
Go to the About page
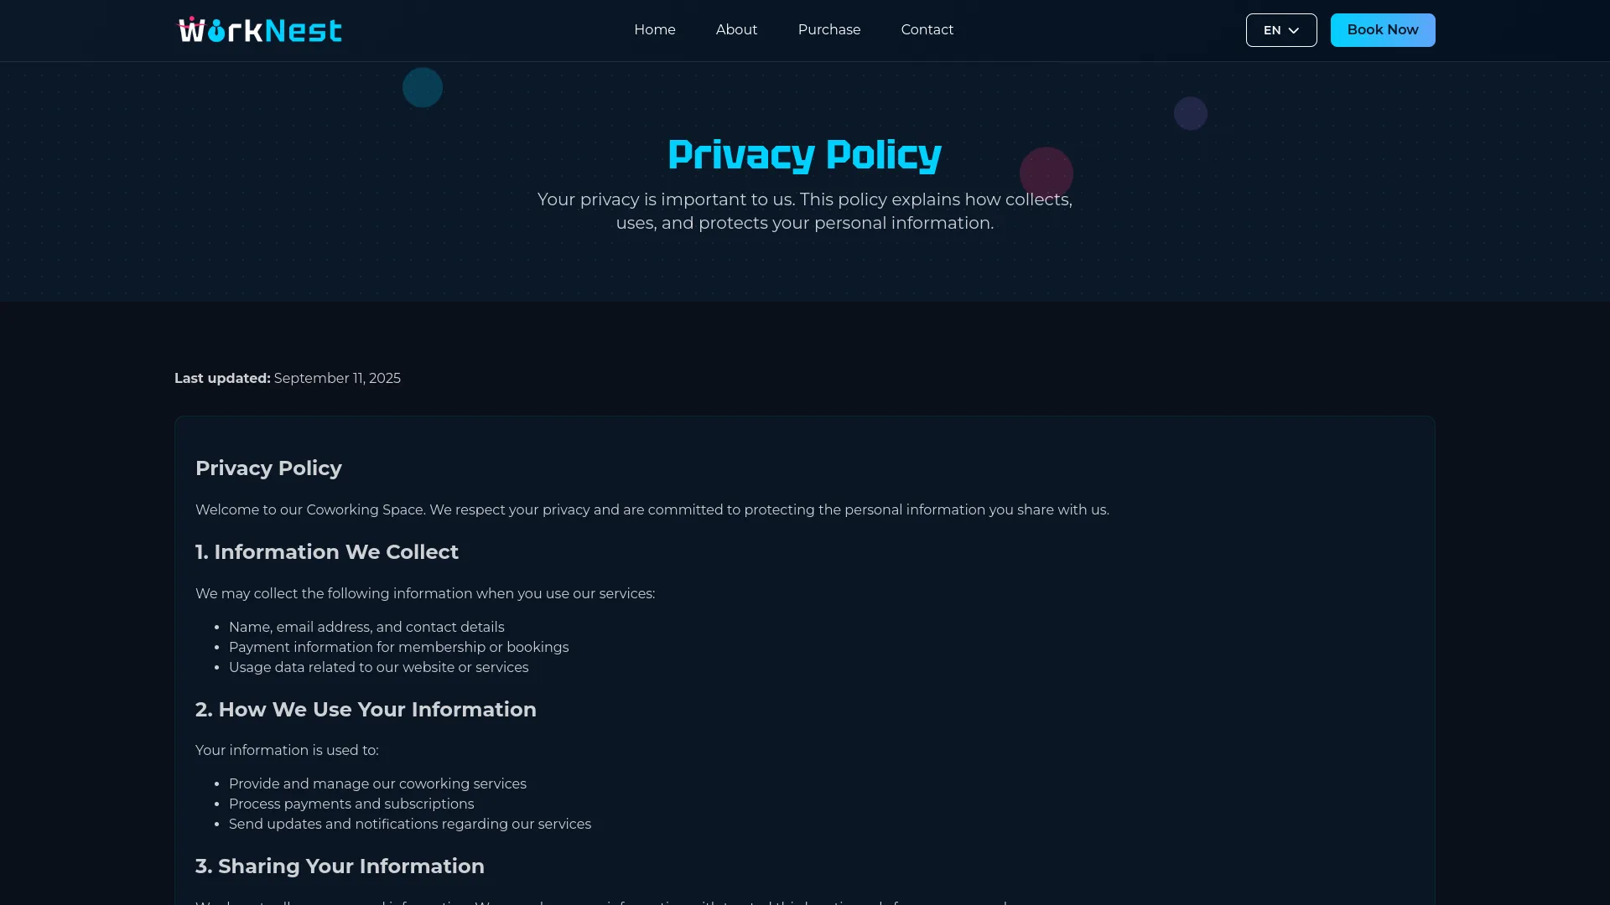736,30
